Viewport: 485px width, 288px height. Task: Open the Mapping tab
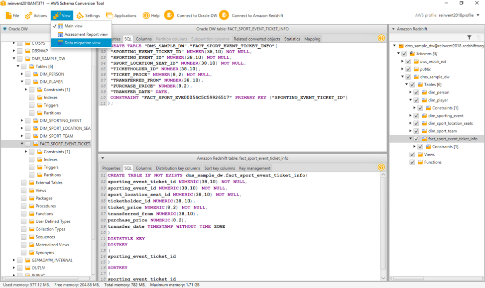click(312, 39)
